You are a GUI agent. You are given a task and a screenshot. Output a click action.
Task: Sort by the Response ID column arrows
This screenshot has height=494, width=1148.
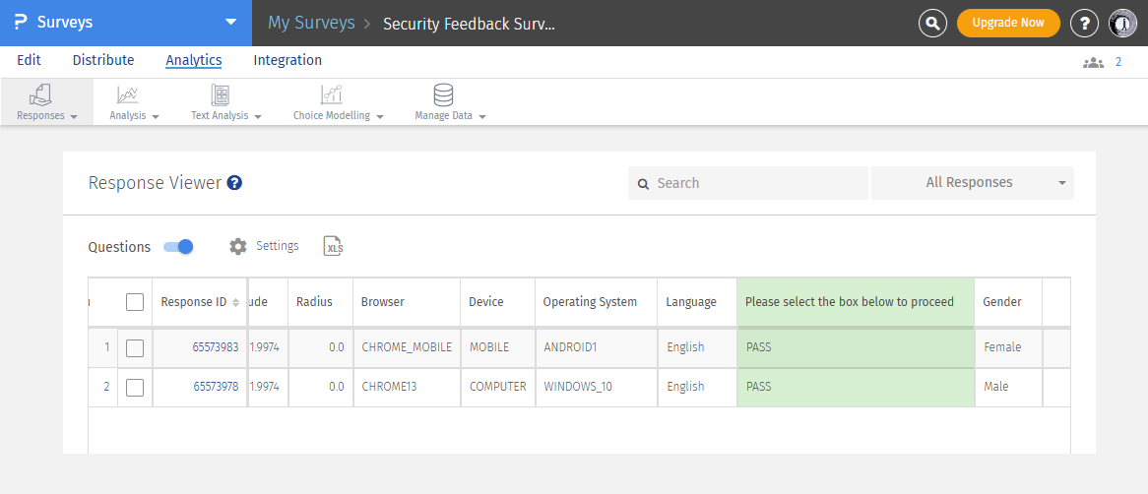click(x=235, y=302)
